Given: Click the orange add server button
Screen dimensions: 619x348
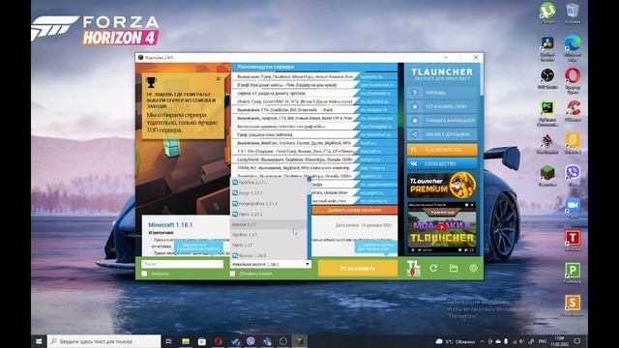Looking at the screenshot, I should [x=355, y=210].
